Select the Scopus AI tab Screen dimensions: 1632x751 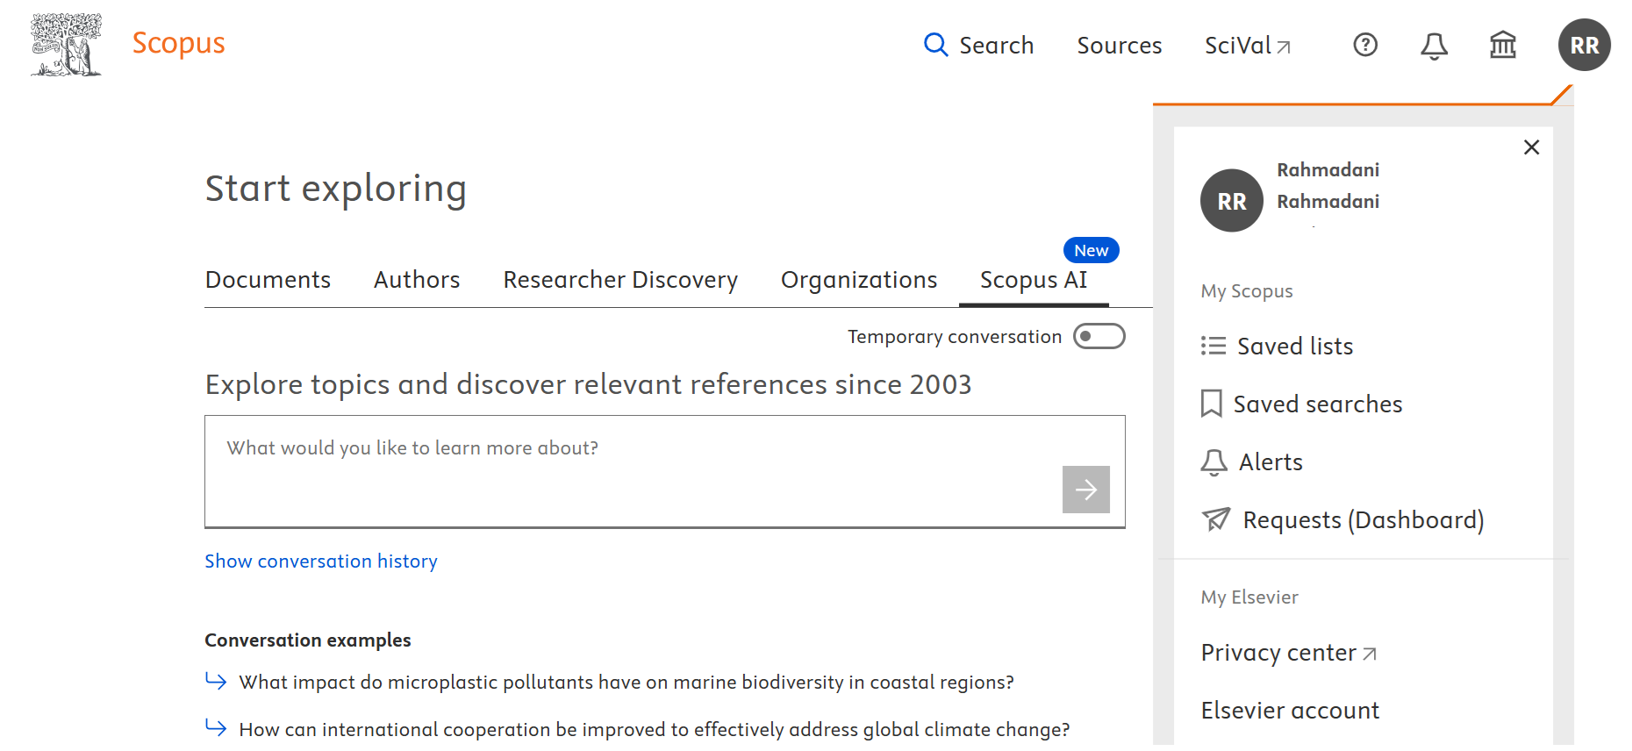coord(1034,280)
